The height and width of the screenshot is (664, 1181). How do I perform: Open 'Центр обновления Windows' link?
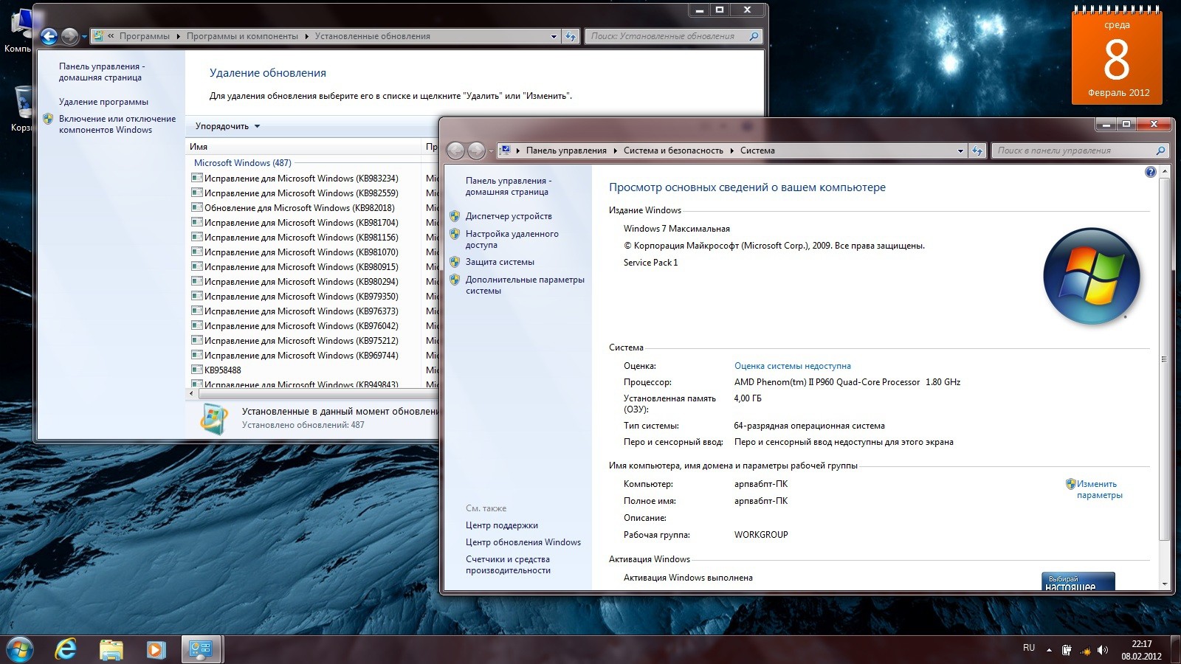click(x=523, y=542)
